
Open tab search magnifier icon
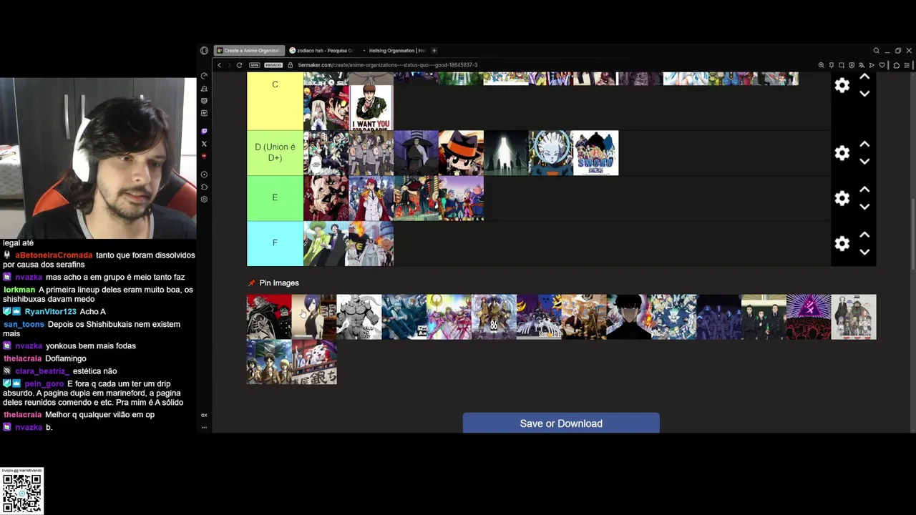[x=876, y=51]
